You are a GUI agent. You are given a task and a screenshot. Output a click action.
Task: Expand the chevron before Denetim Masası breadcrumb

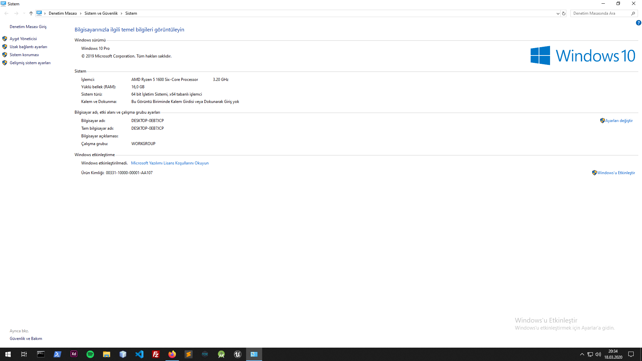pyautogui.click(x=45, y=13)
